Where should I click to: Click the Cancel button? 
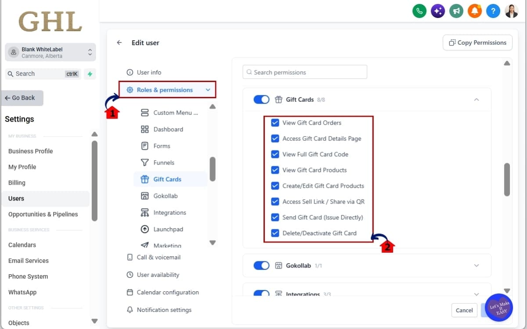(x=464, y=310)
